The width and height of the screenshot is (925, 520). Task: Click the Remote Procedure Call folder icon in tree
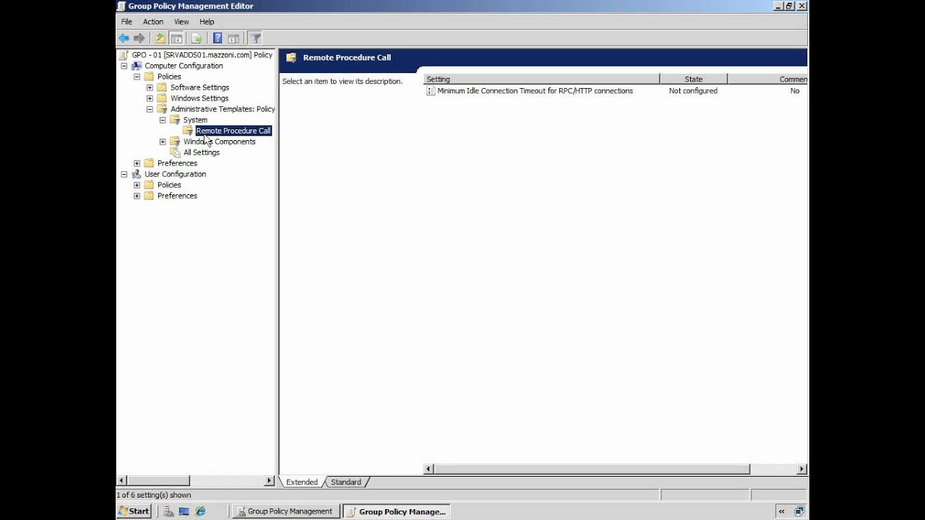point(188,131)
